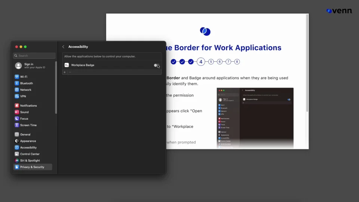
Task: Click the Focus moon icon
Action: (x=17, y=119)
